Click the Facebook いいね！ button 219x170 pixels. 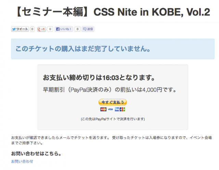pos(64,29)
